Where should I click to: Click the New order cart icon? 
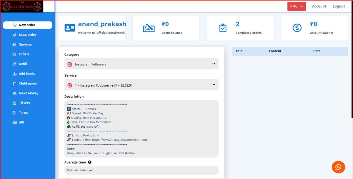coord(14,25)
